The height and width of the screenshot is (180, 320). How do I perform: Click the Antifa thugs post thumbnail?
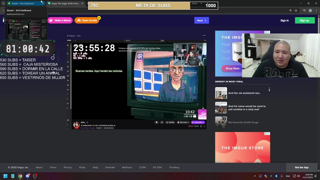point(221,122)
